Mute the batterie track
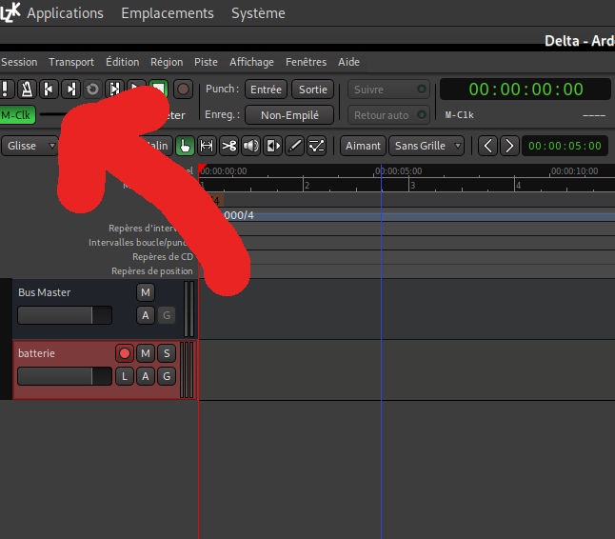The width and height of the screenshot is (615, 539). tap(146, 353)
